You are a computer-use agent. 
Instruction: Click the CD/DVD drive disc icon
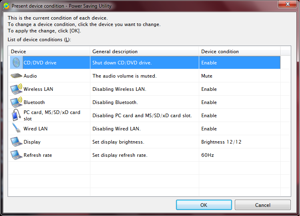coord(16,62)
